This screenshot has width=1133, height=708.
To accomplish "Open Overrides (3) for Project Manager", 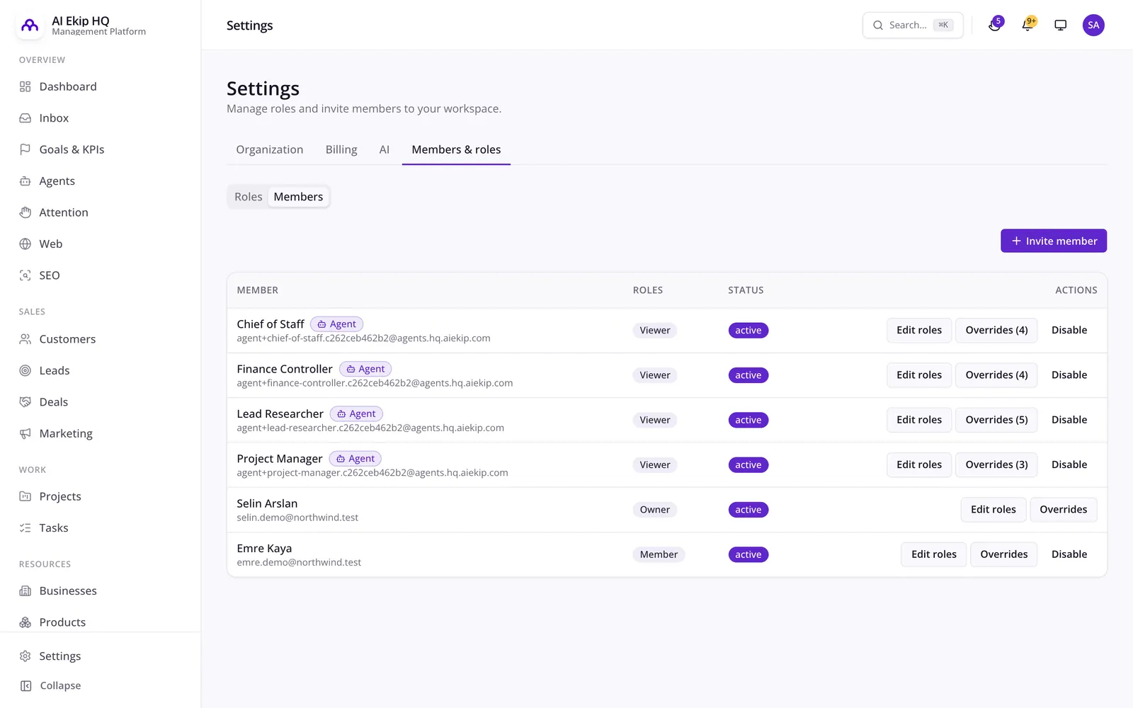I will (996, 464).
